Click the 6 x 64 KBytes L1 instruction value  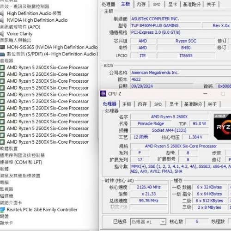pyautogui.click(x=209, y=194)
